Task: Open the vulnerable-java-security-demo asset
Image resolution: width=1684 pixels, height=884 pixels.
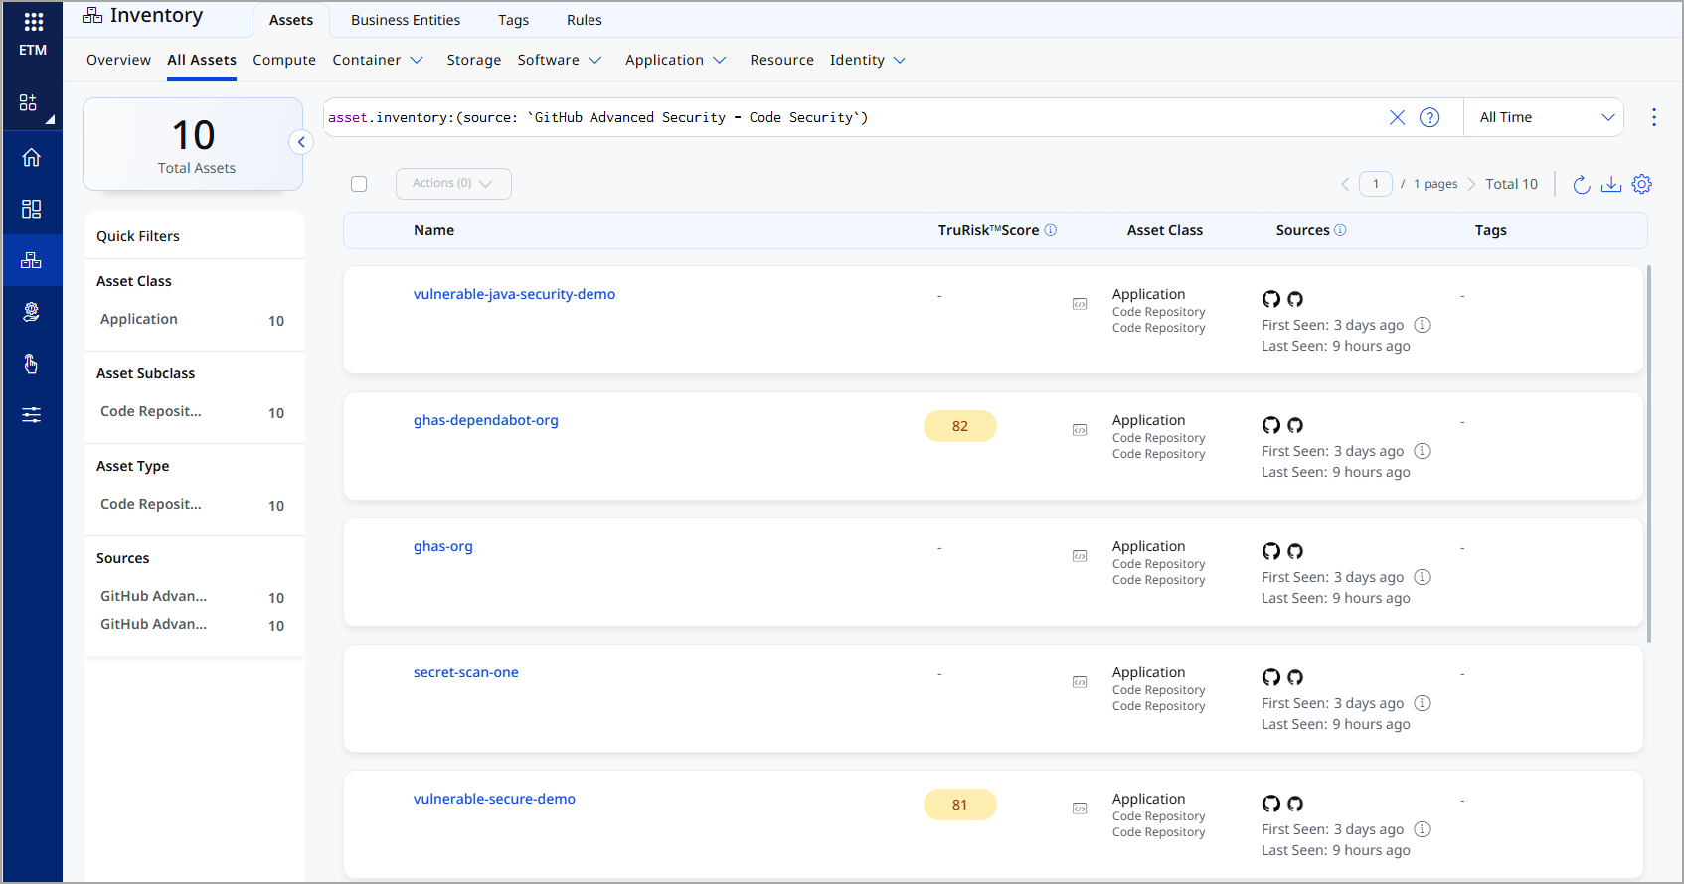Action: click(x=514, y=294)
